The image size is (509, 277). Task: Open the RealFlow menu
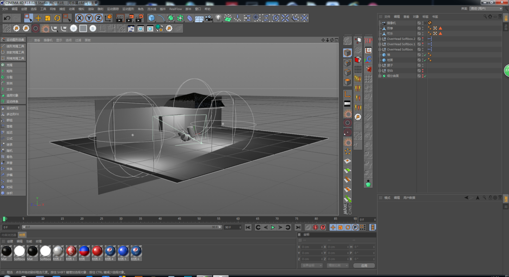tap(175, 9)
